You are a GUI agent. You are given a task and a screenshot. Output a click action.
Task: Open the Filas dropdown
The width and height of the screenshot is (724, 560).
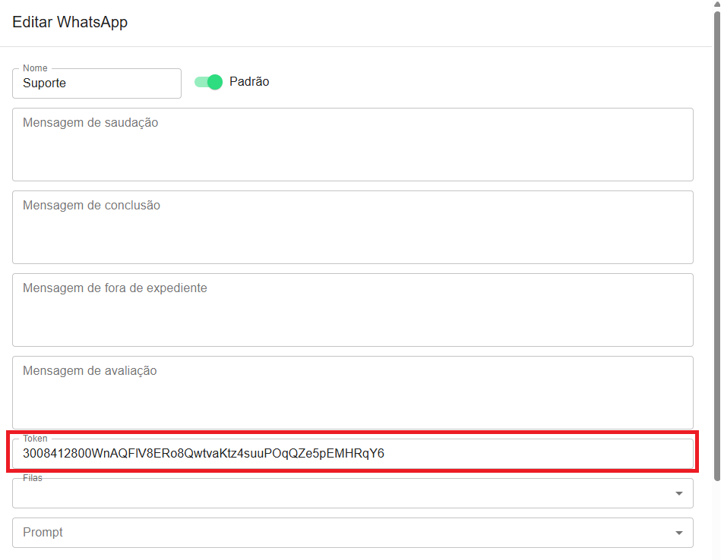[342, 494]
